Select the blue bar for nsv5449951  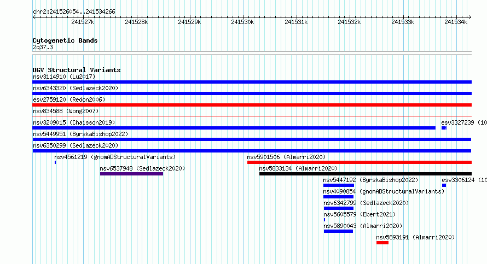[x=252, y=139]
